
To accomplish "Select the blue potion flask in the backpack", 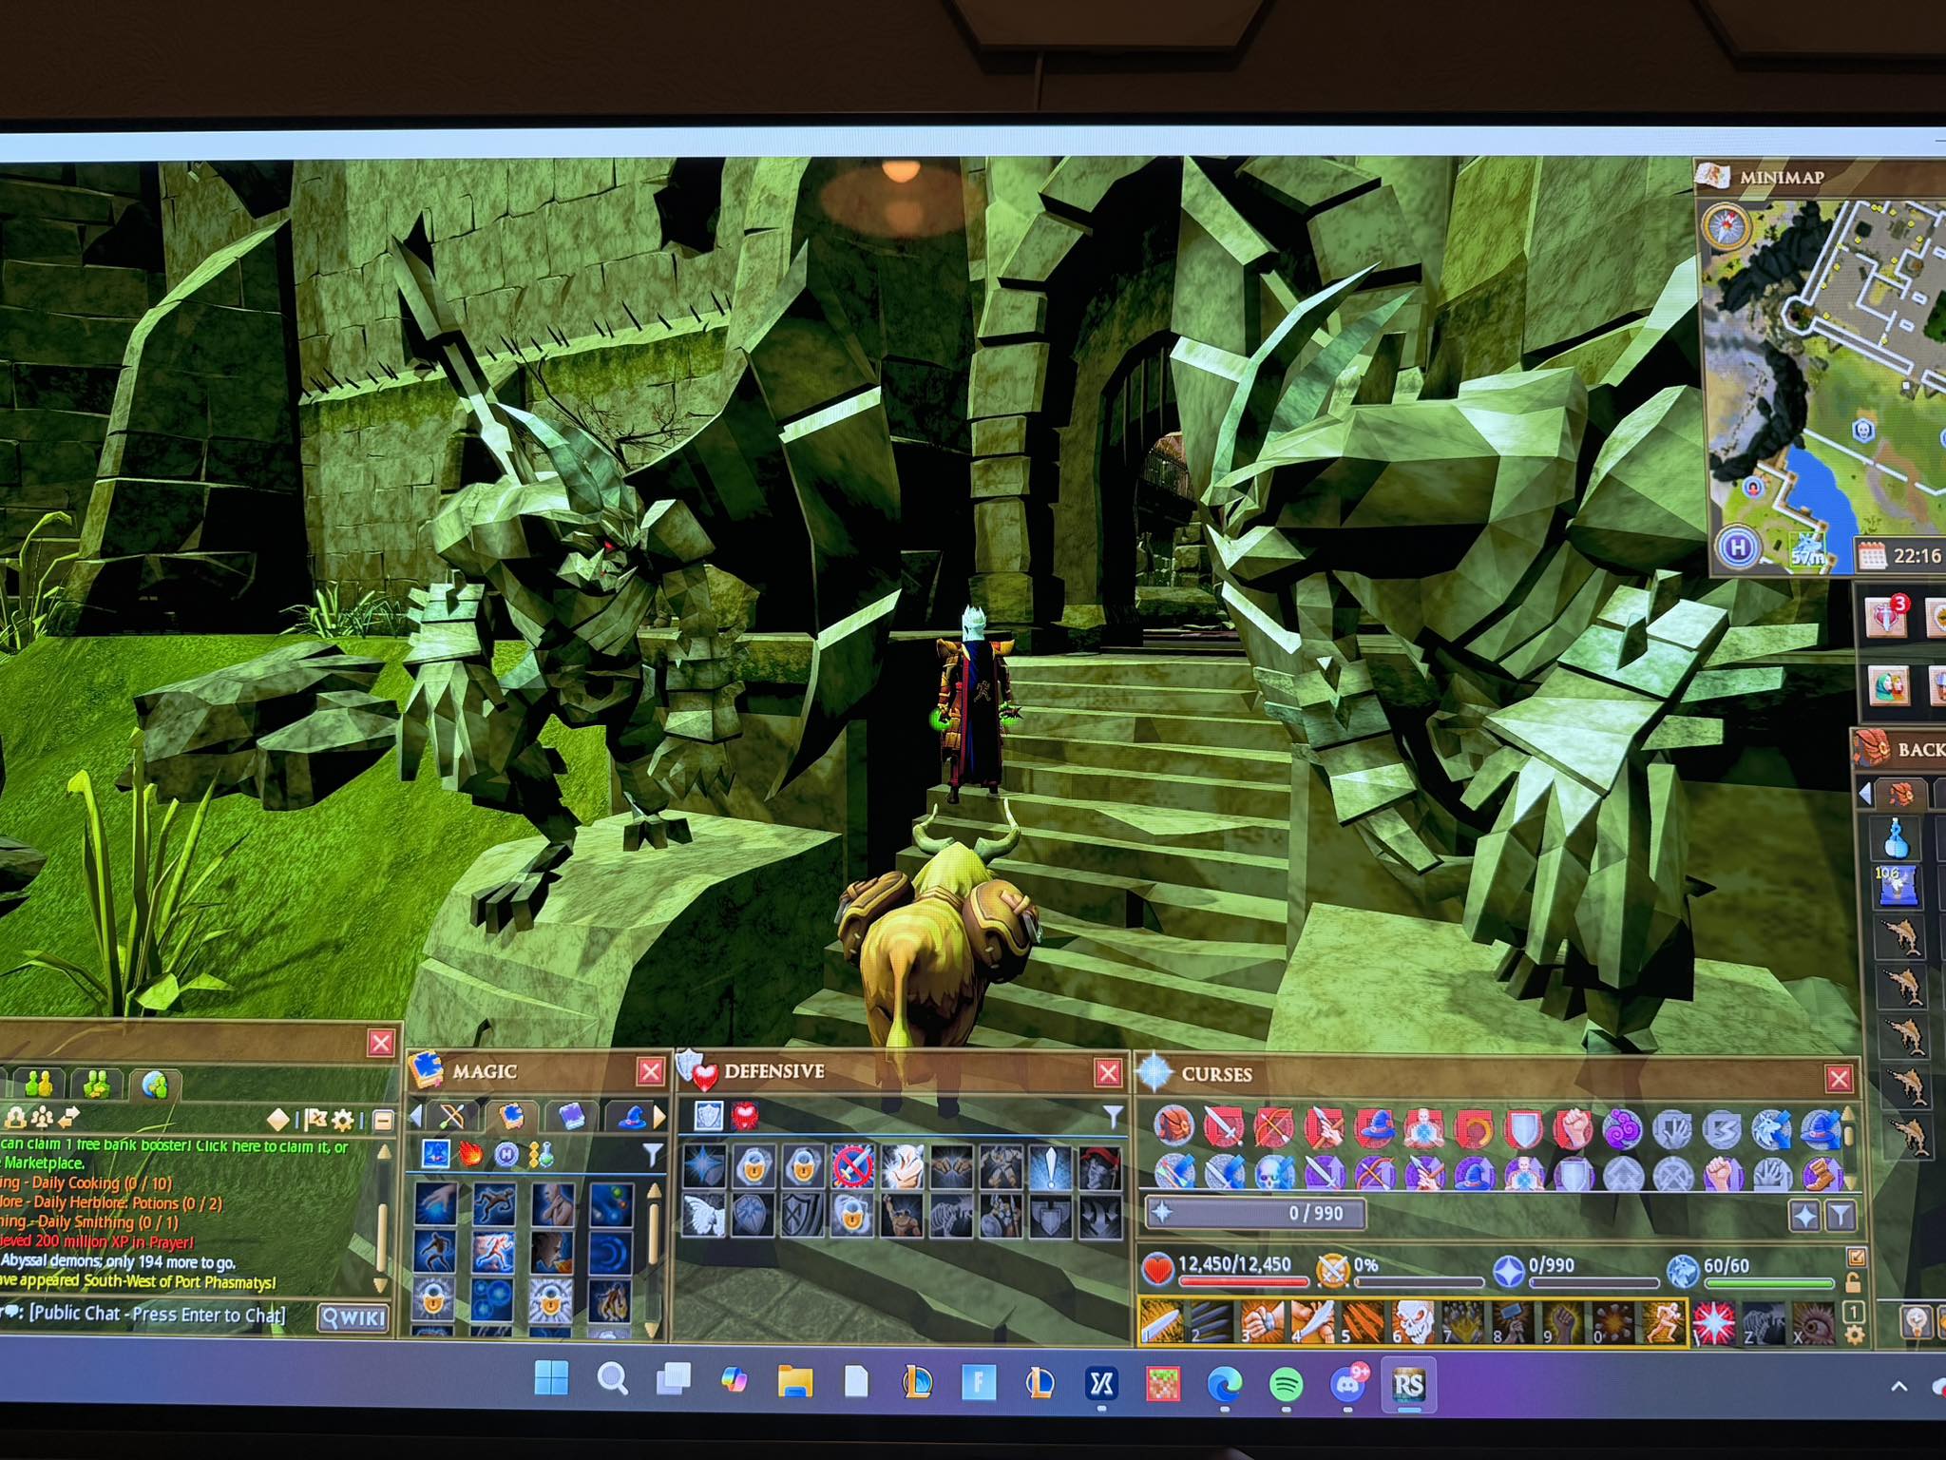I will [1897, 838].
